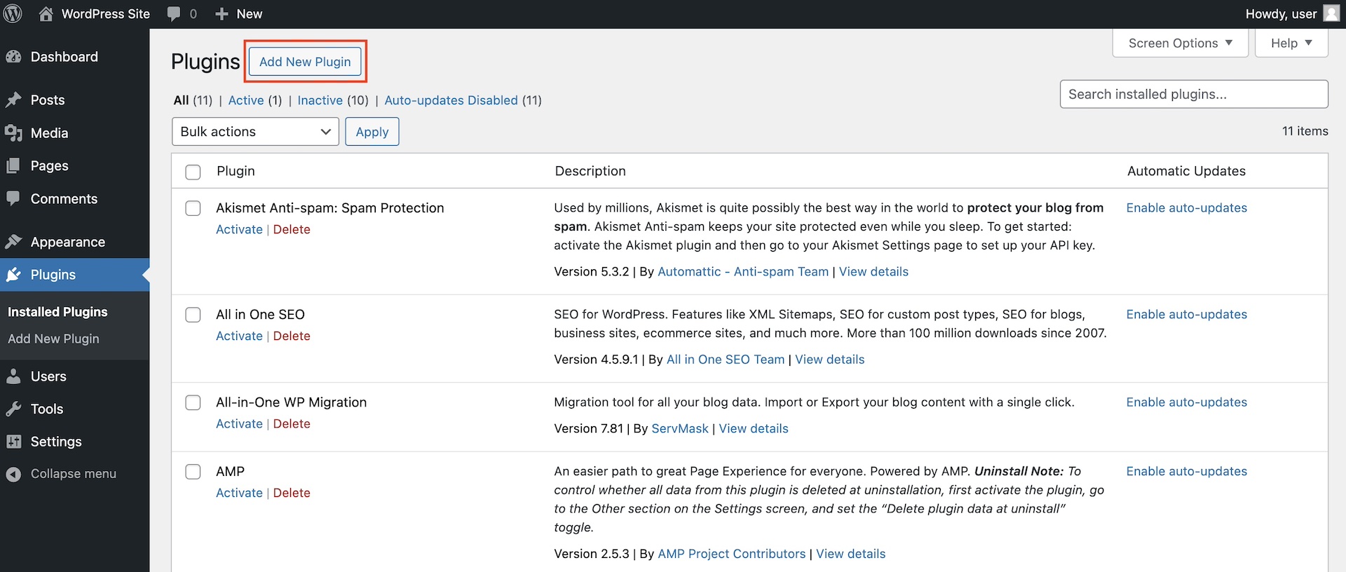1346x572 pixels.
Task: Check the All in One SEO checkbox
Action: coord(193,315)
